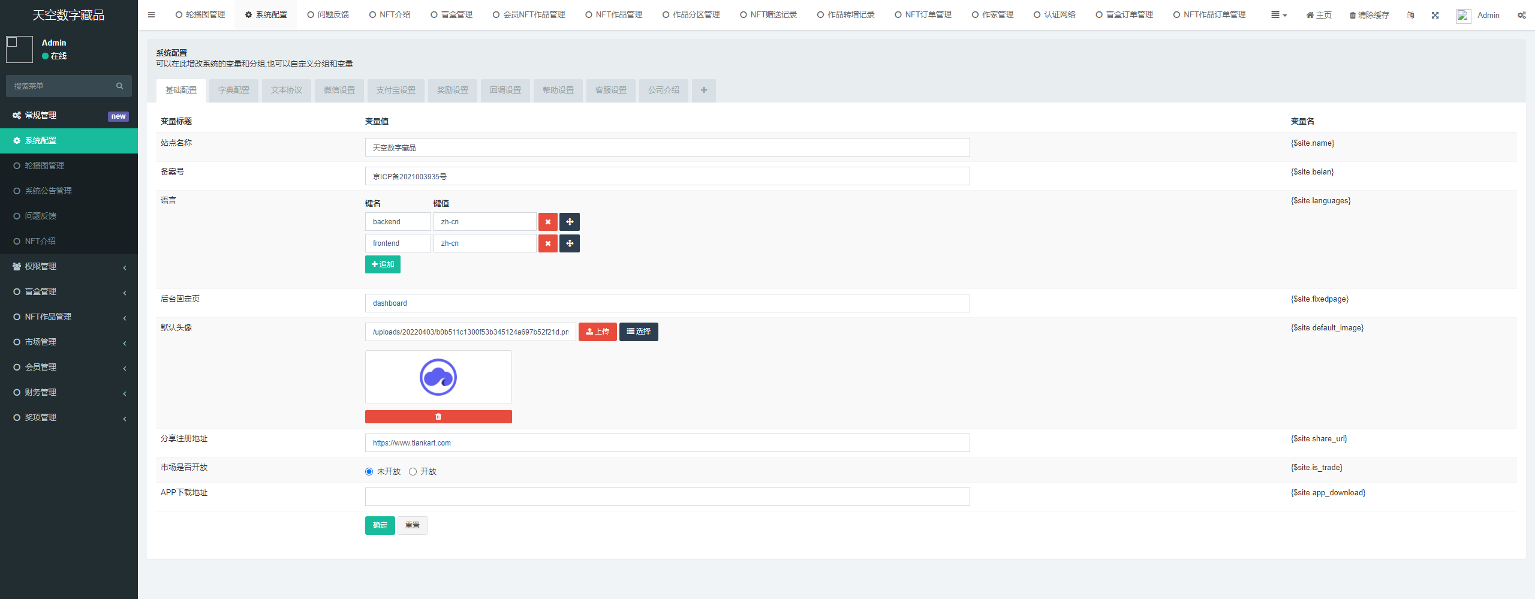The height and width of the screenshot is (599, 1535).
Task: Click the 追加 button to add language
Action: tap(383, 264)
